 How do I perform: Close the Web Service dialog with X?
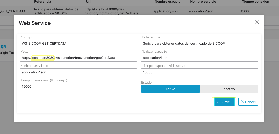[257, 22]
